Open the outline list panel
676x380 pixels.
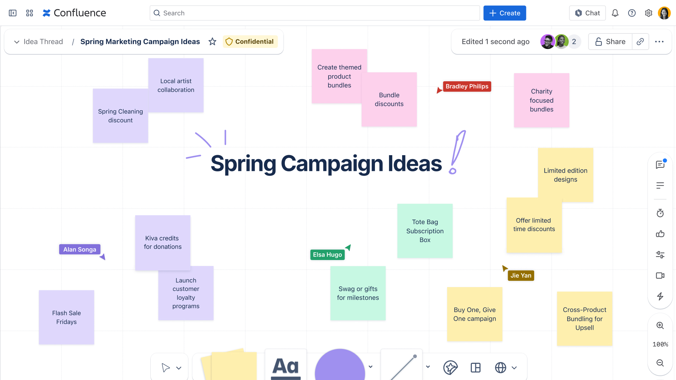[660, 185]
